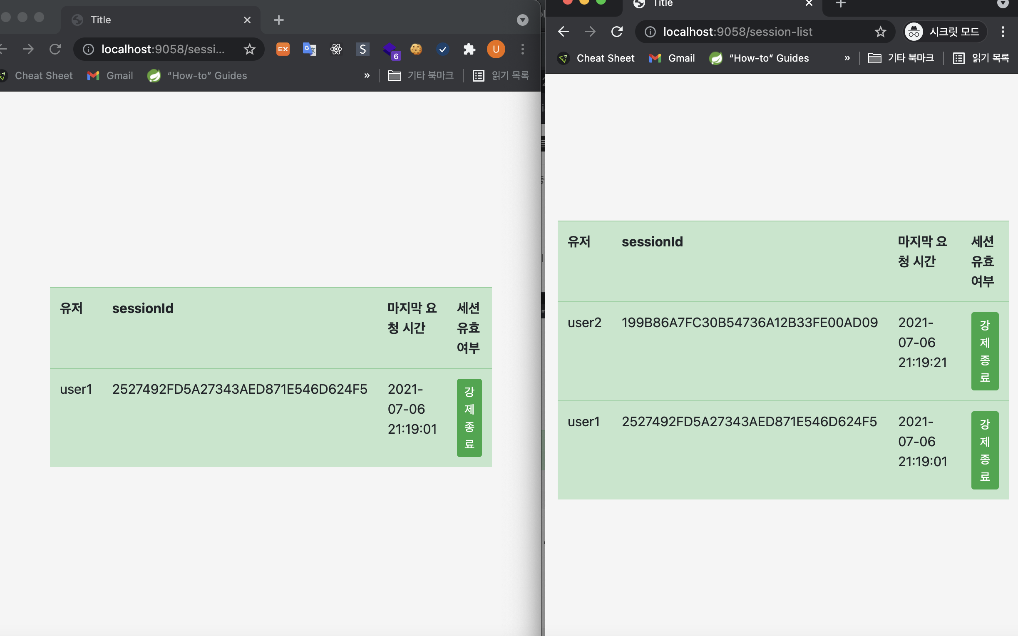This screenshot has width=1018, height=636.
Task: Click the S extension icon in toolbar
Action: 363,49
